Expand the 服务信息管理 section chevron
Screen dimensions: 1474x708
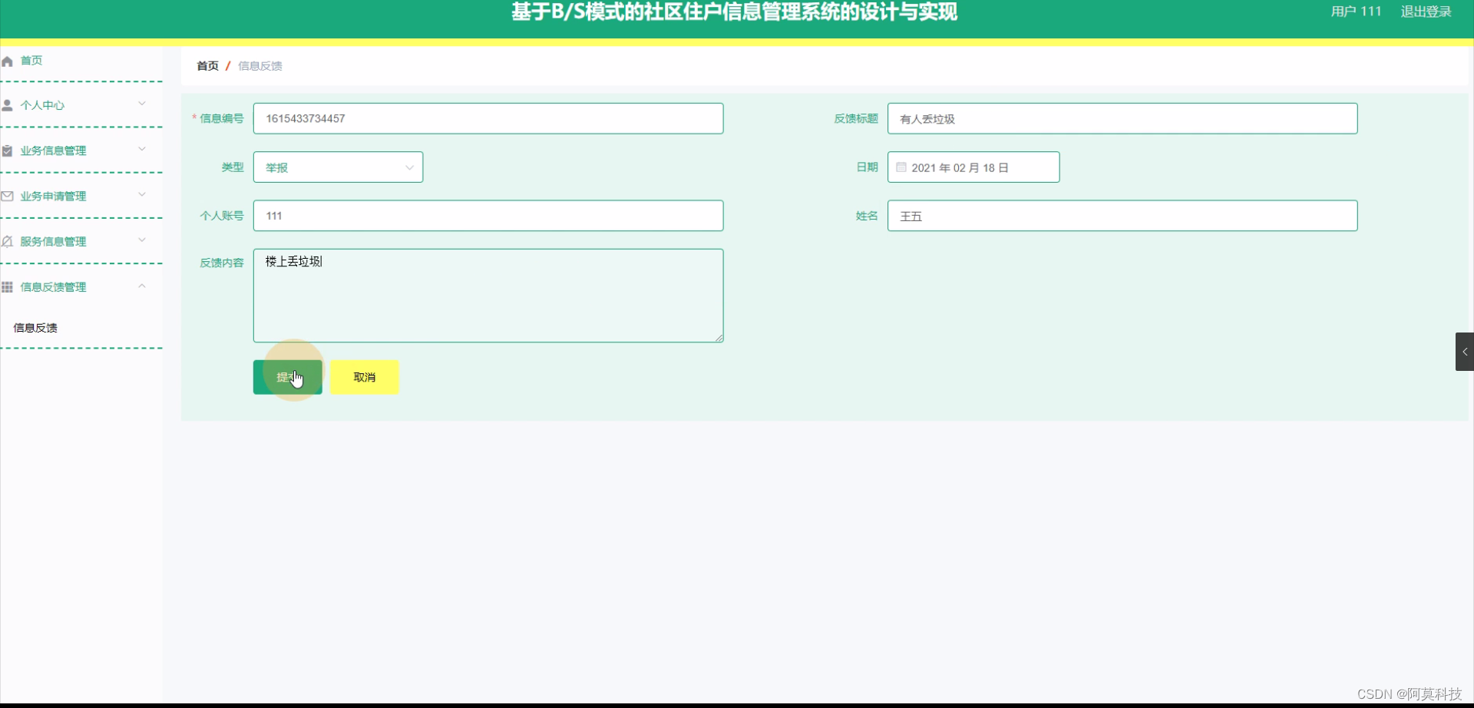[x=142, y=240]
